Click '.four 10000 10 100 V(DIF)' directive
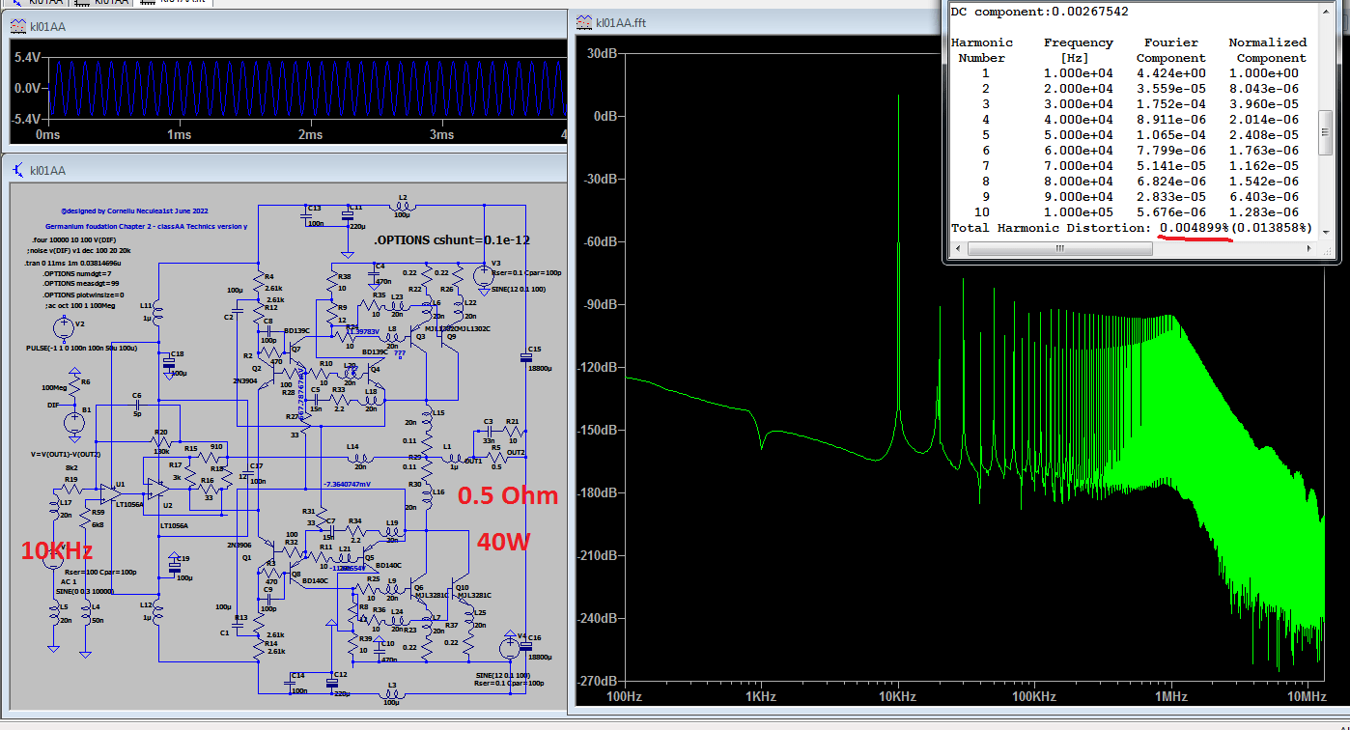 tap(73, 239)
